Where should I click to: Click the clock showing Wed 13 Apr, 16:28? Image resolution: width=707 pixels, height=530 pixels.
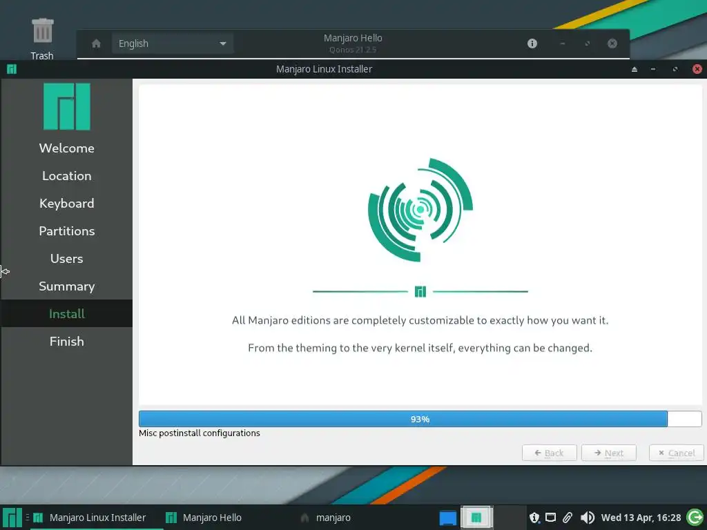641,518
